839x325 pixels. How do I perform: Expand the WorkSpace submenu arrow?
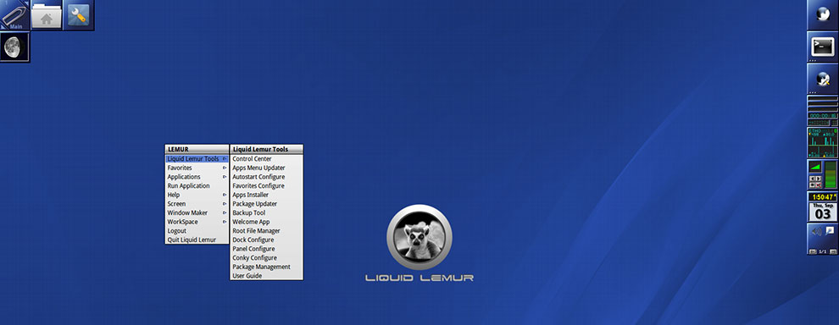click(225, 222)
